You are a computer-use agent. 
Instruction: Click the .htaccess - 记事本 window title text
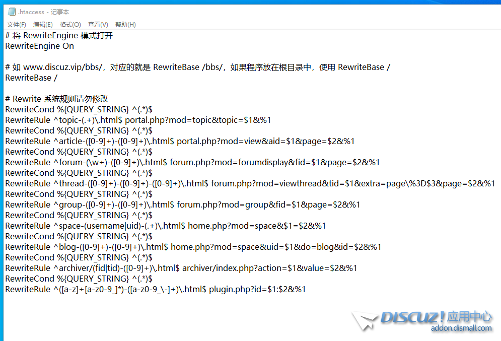[44, 12]
